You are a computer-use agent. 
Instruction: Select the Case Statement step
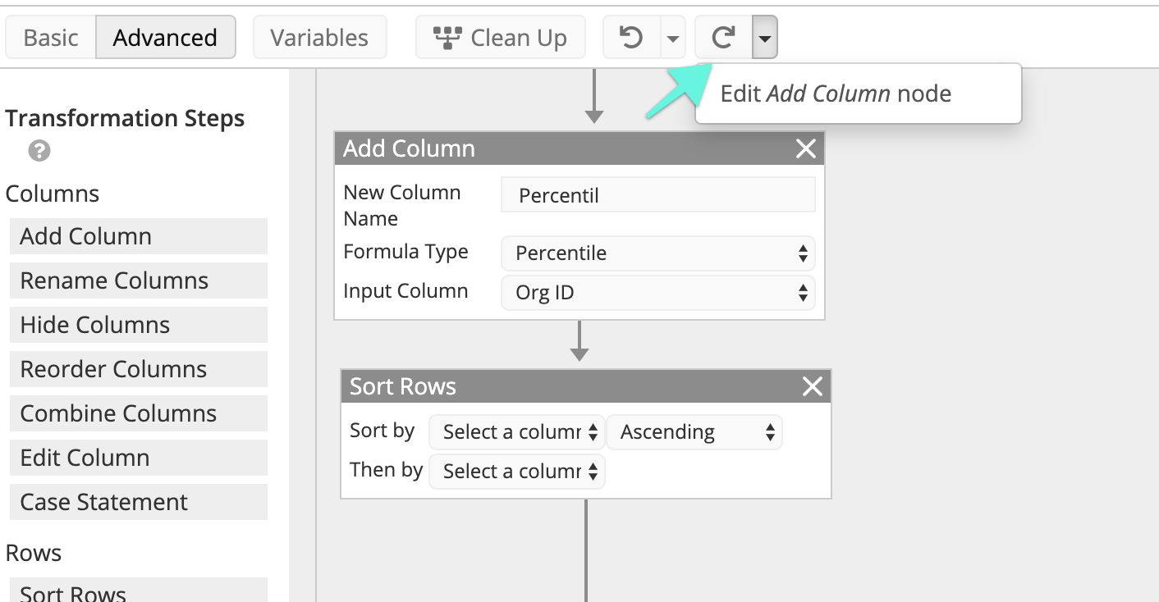[139, 502]
